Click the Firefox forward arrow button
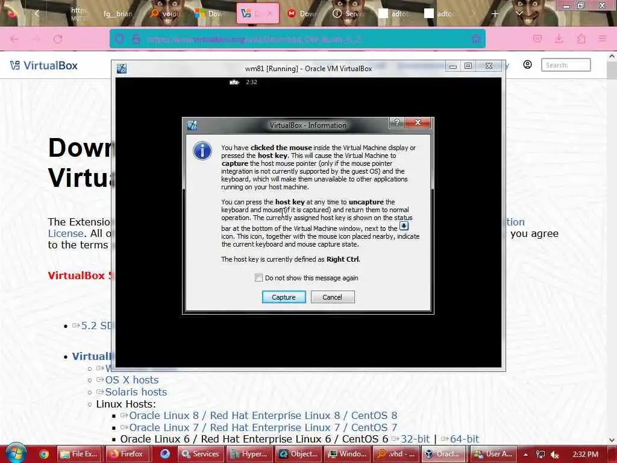Viewport: 617px width, 463px height. pos(36,39)
